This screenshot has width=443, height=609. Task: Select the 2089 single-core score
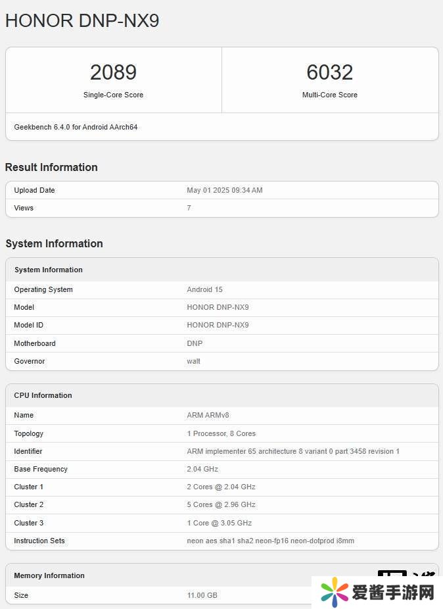click(x=113, y=72)
